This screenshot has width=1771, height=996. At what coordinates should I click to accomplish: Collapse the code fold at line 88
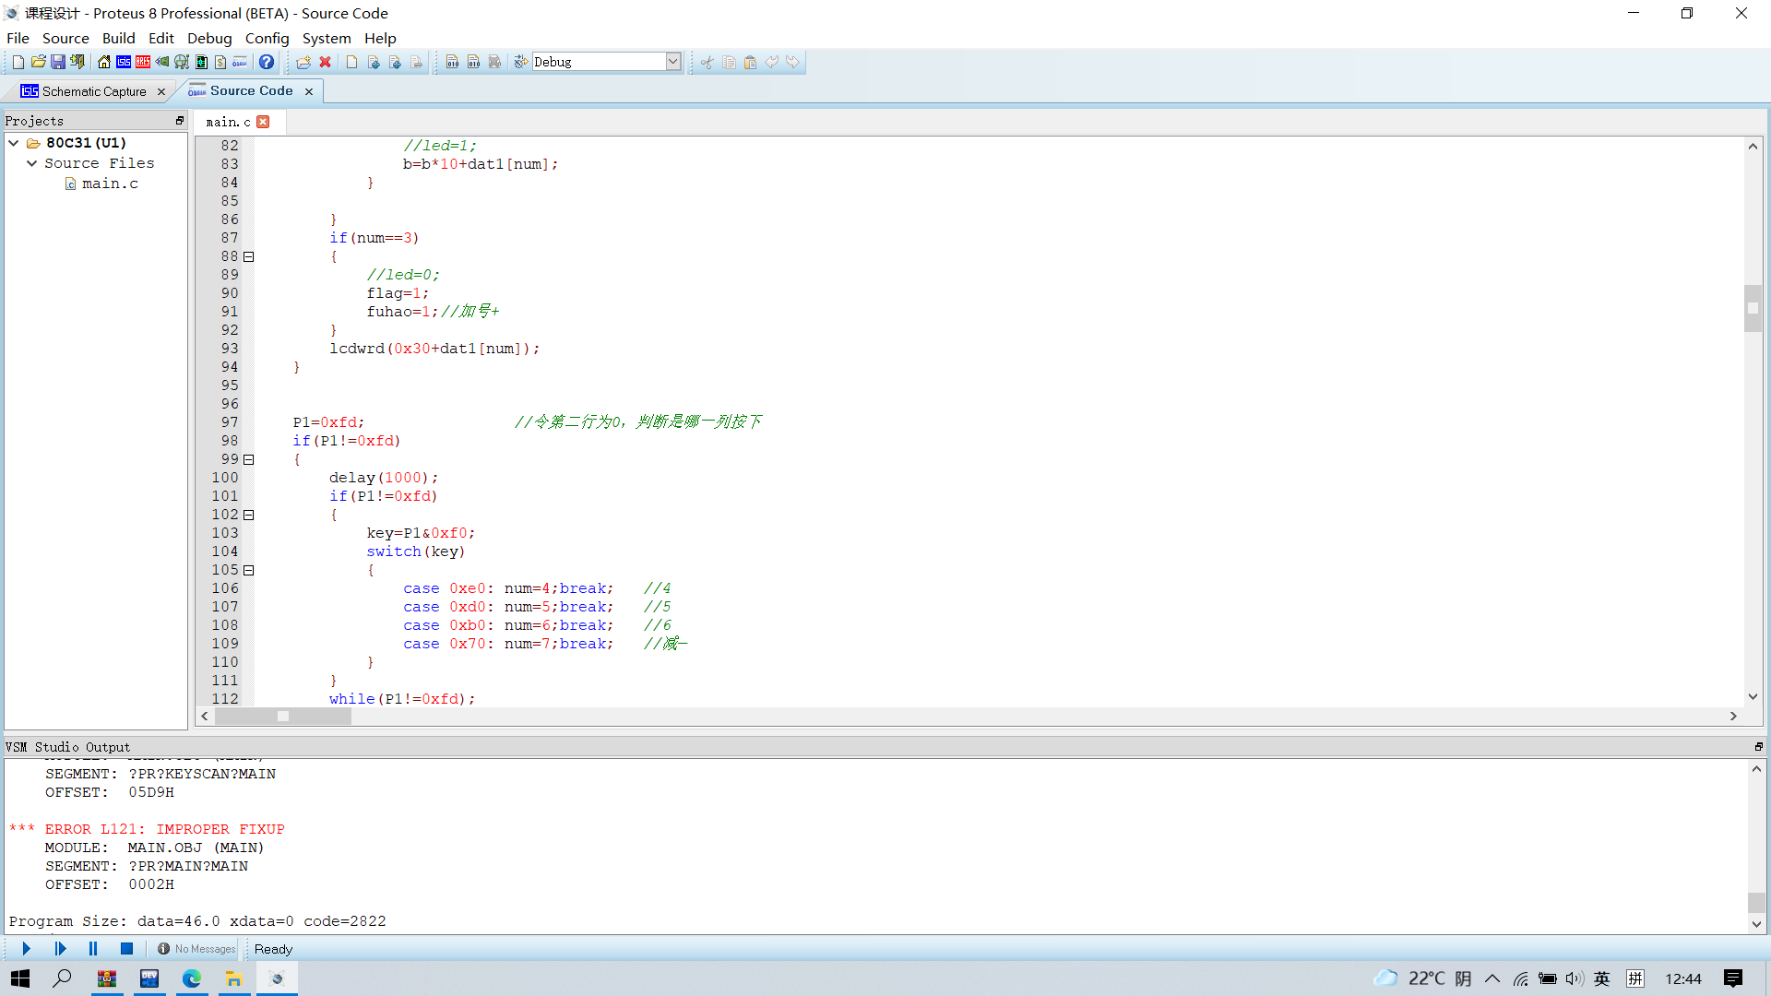(249, 256)
